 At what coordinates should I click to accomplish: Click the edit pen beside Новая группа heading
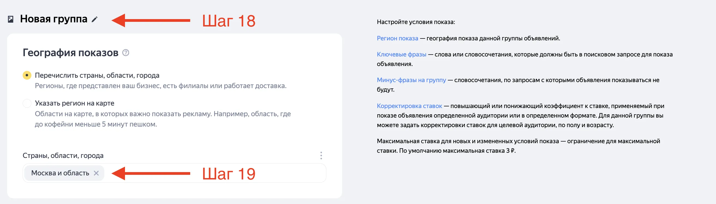click(94, 19)
